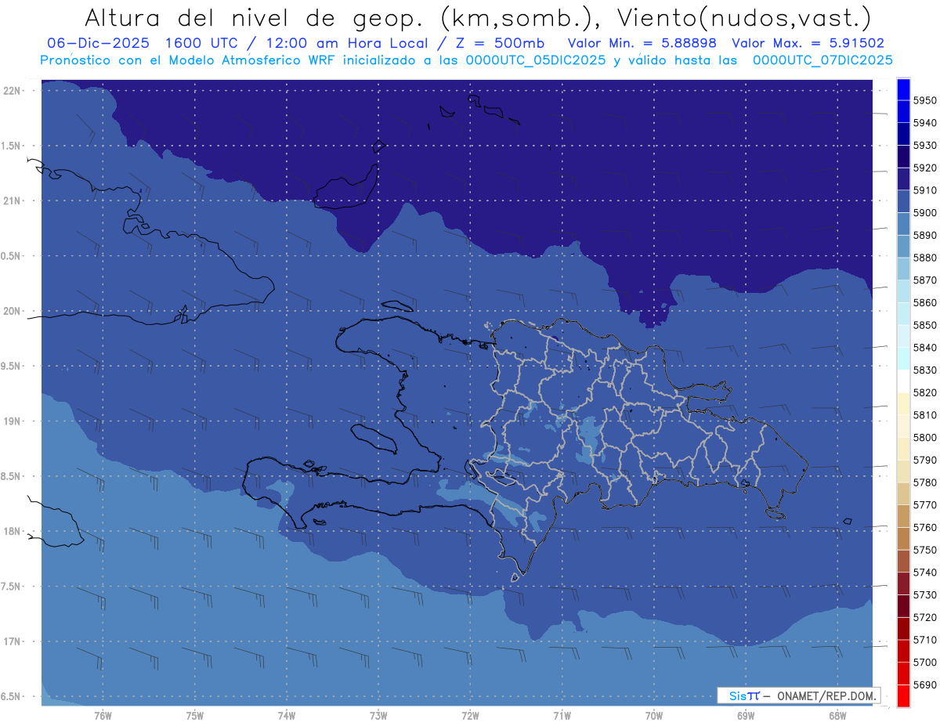The width and height of the screenshot is (940, 726).
Task: Click the '19N' latitude label
Action: coord(12,421)
